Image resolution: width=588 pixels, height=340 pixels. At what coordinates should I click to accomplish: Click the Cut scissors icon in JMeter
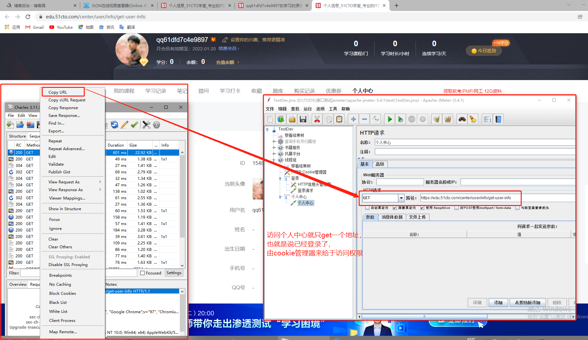pos(317,119)
